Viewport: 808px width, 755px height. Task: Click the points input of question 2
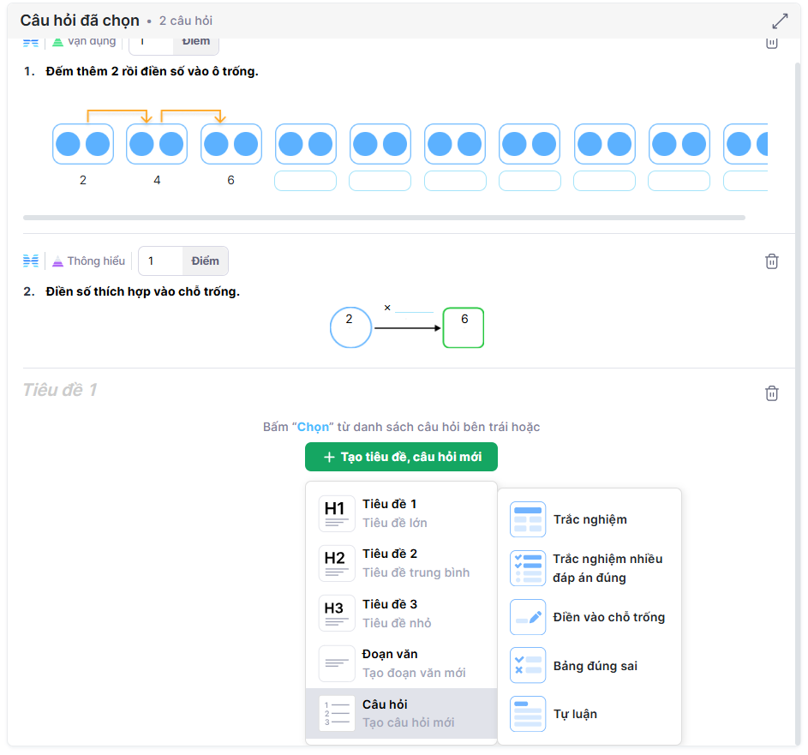(x=160, y=261)
